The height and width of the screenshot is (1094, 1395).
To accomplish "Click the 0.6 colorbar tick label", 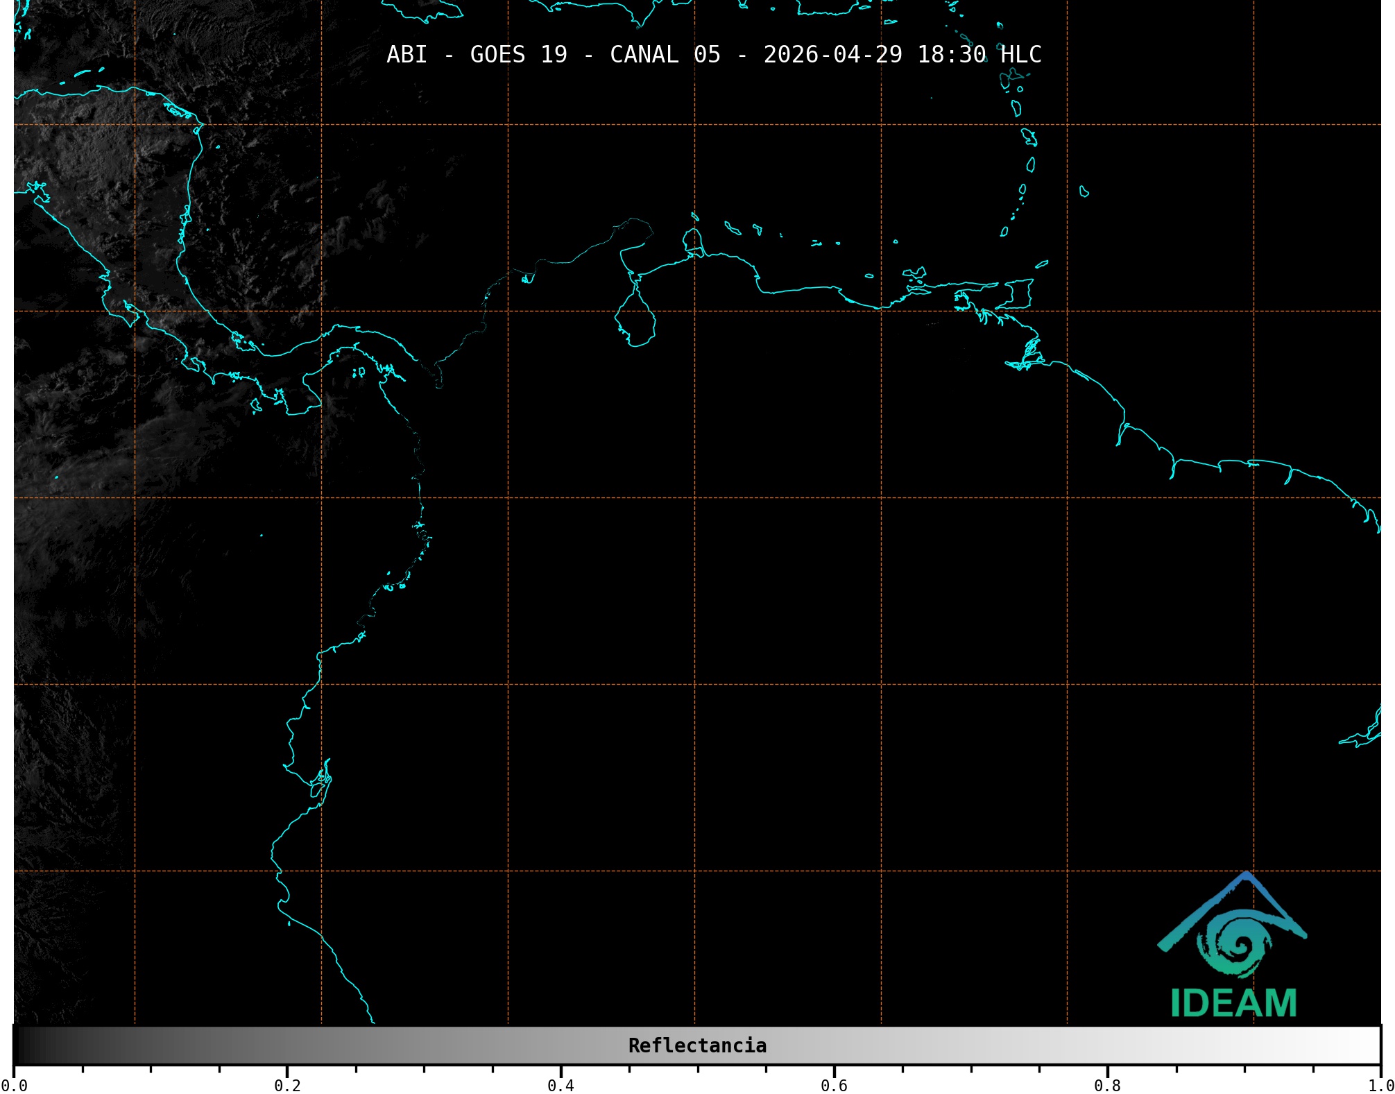I will 834,1086.
